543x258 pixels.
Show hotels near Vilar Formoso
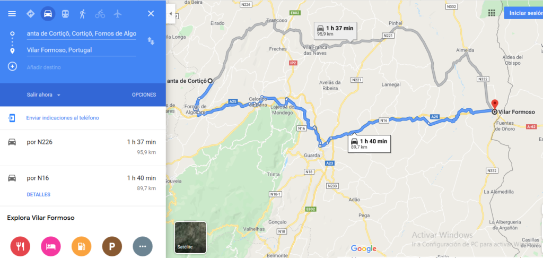pyautogui.click(x=51, y=246)
